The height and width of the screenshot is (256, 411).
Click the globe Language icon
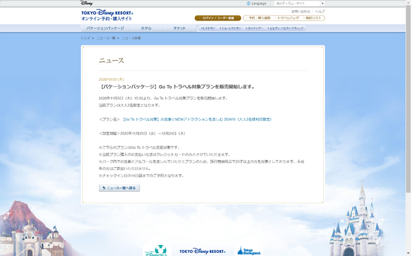249,3
